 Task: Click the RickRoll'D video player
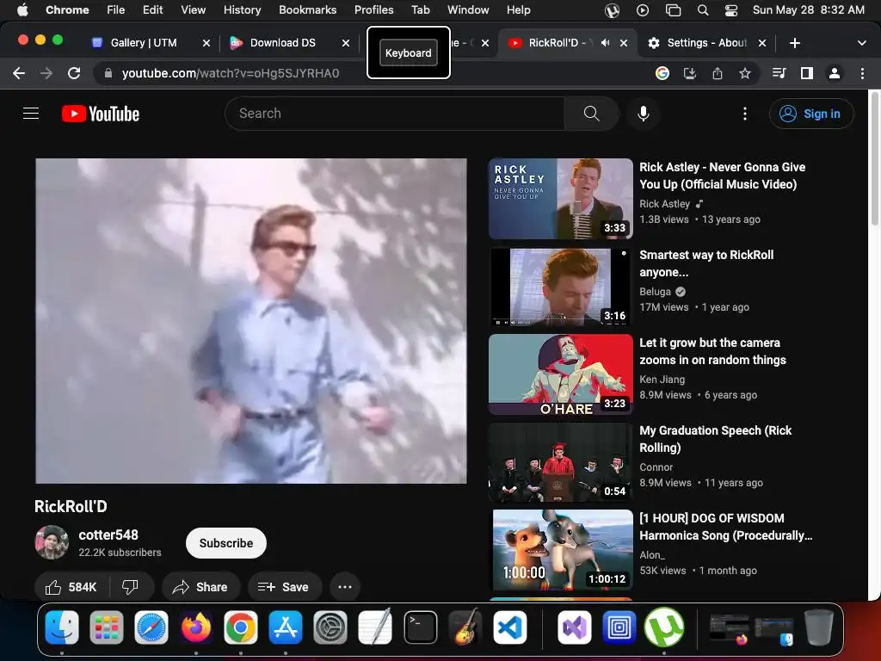[x=250, y=320]
